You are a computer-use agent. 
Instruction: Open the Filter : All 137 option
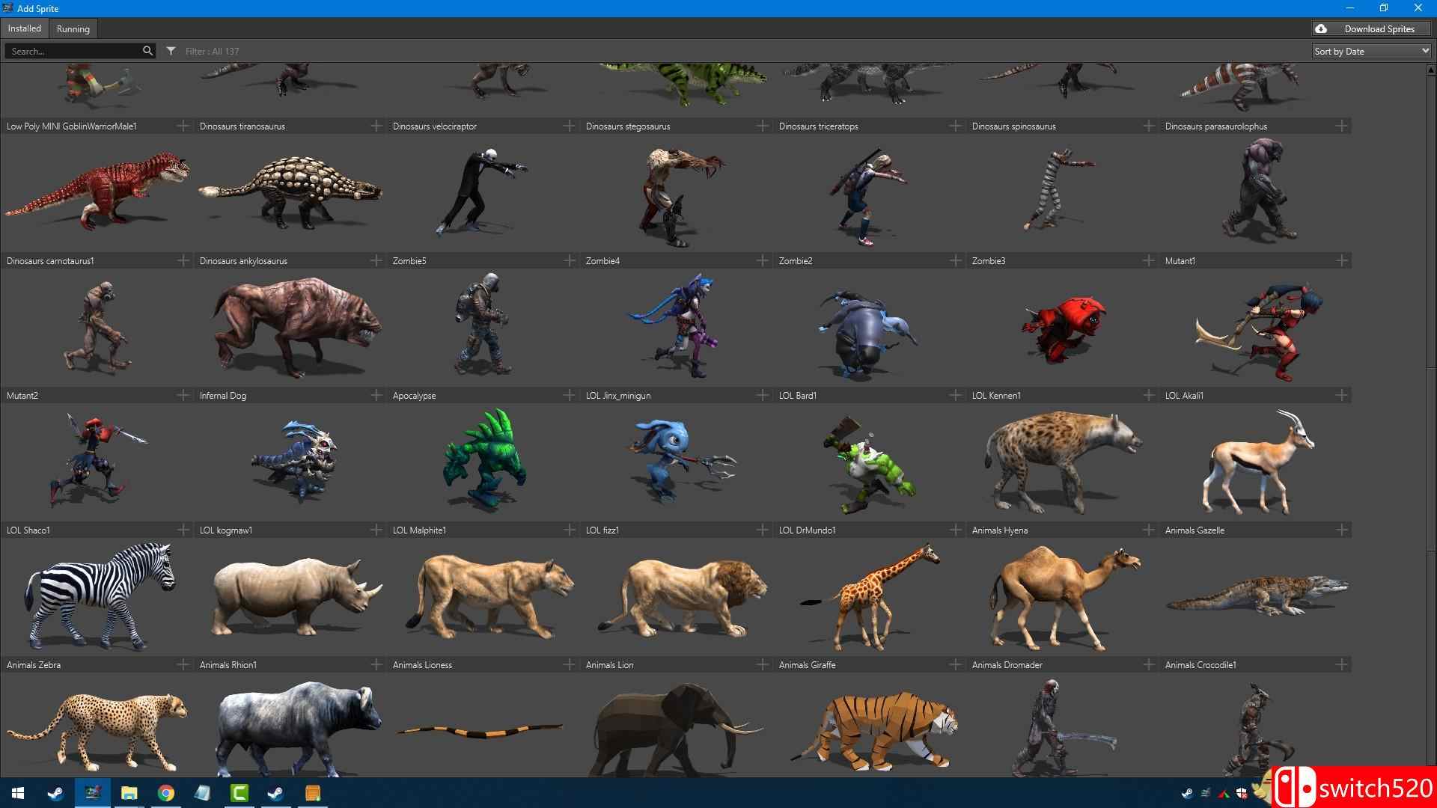tap(212, 51)
